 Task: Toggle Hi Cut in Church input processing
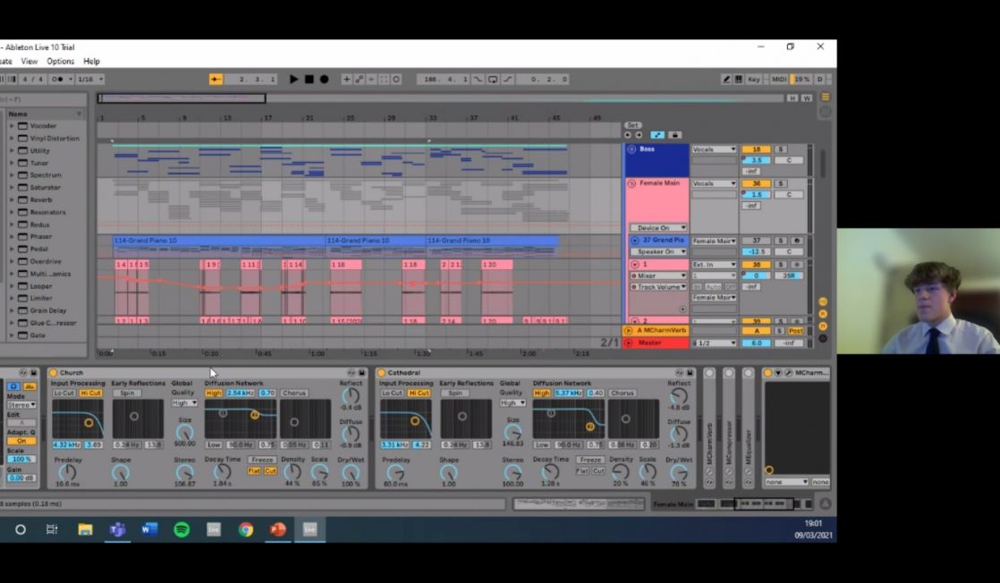(x=90, y=393)
